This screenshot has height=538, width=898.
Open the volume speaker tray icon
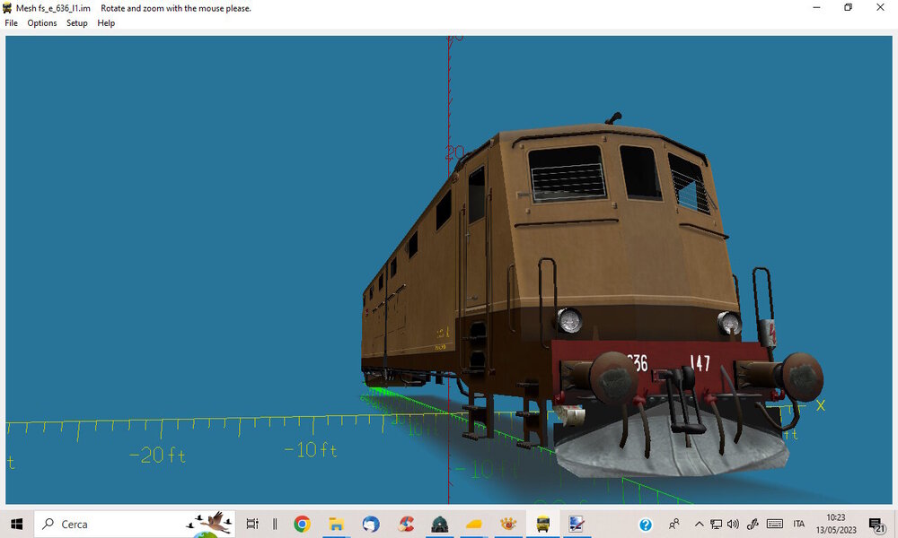(733, 524)
